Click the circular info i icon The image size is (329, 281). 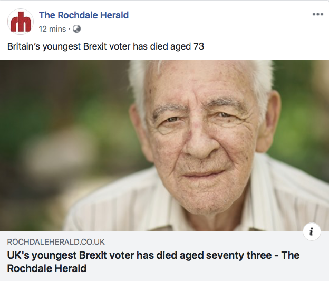pos(312,231)
